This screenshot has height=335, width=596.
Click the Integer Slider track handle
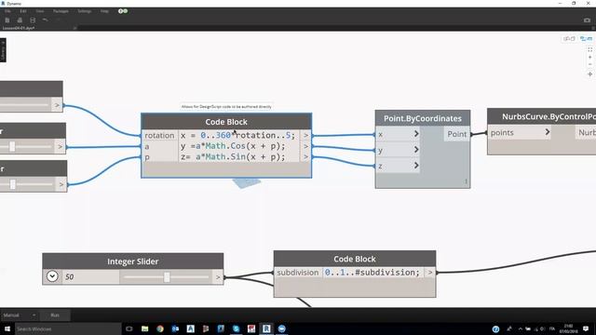coord(167,277)
